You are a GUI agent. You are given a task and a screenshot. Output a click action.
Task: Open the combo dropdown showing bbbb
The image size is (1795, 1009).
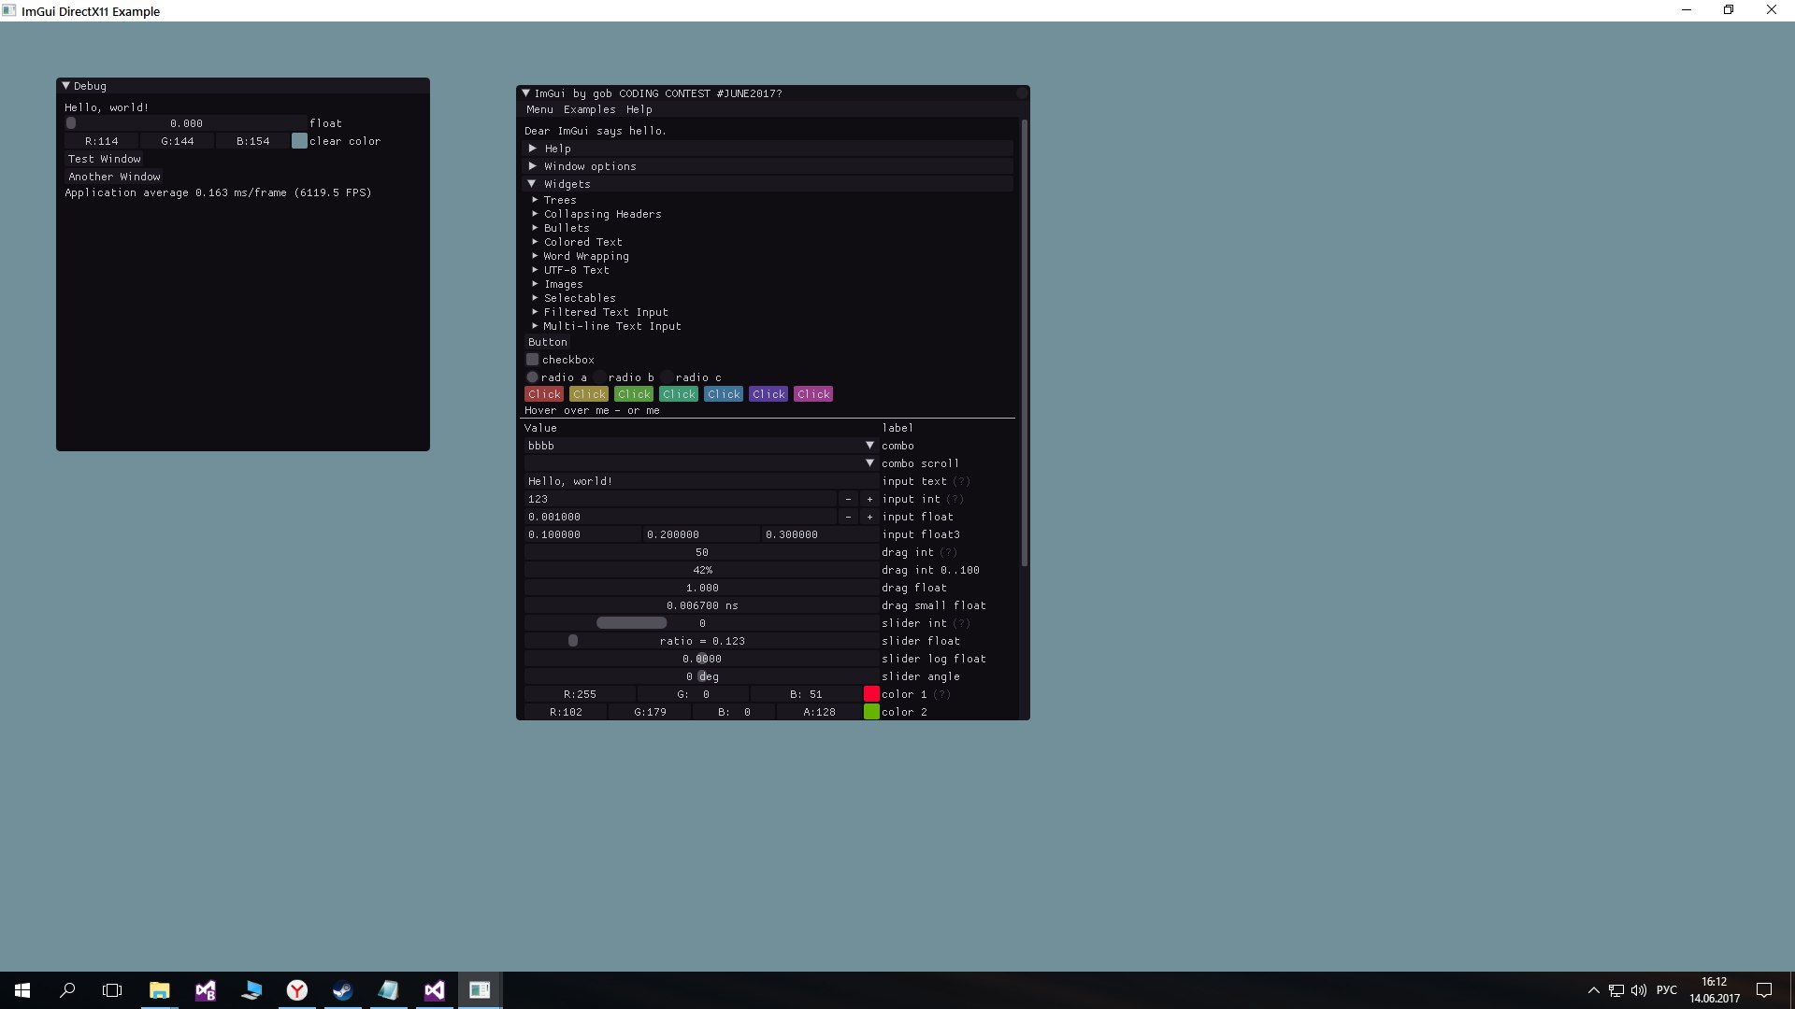[x=701, y=446]
